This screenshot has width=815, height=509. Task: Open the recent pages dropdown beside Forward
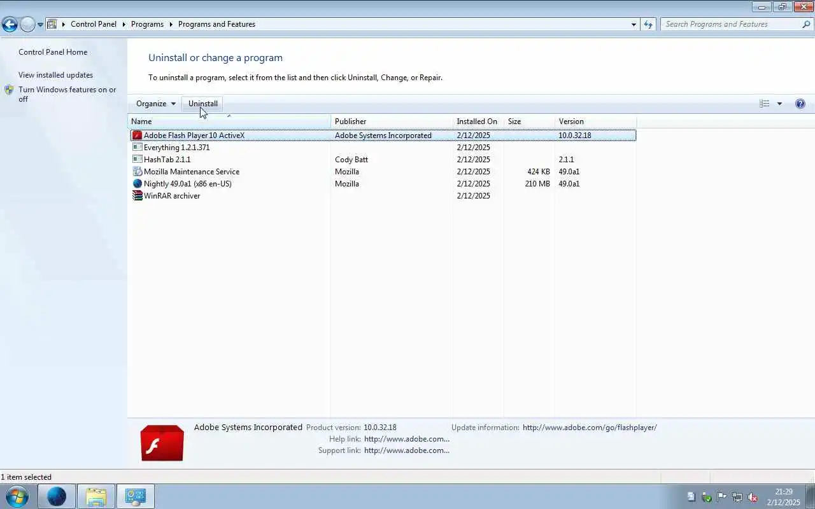[x=40, y=25]
